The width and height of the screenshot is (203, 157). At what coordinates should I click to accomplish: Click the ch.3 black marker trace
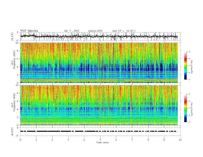[x=99, y=131]
